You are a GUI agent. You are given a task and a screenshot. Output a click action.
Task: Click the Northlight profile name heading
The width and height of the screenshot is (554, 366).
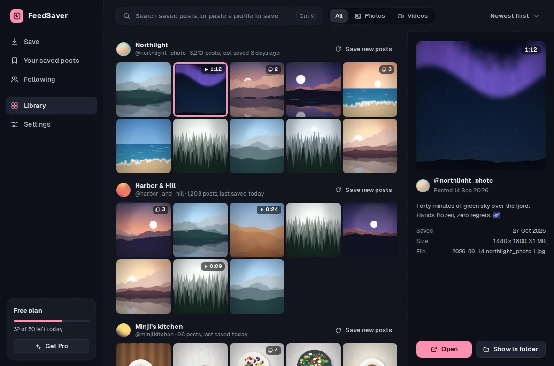point(152,45)
